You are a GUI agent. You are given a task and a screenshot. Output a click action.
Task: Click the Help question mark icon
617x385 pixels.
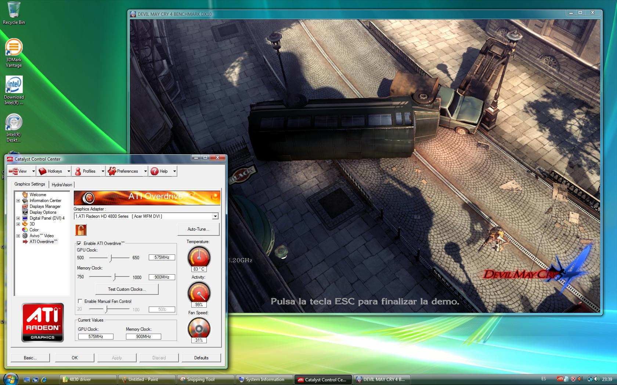(x=155, y=171)
